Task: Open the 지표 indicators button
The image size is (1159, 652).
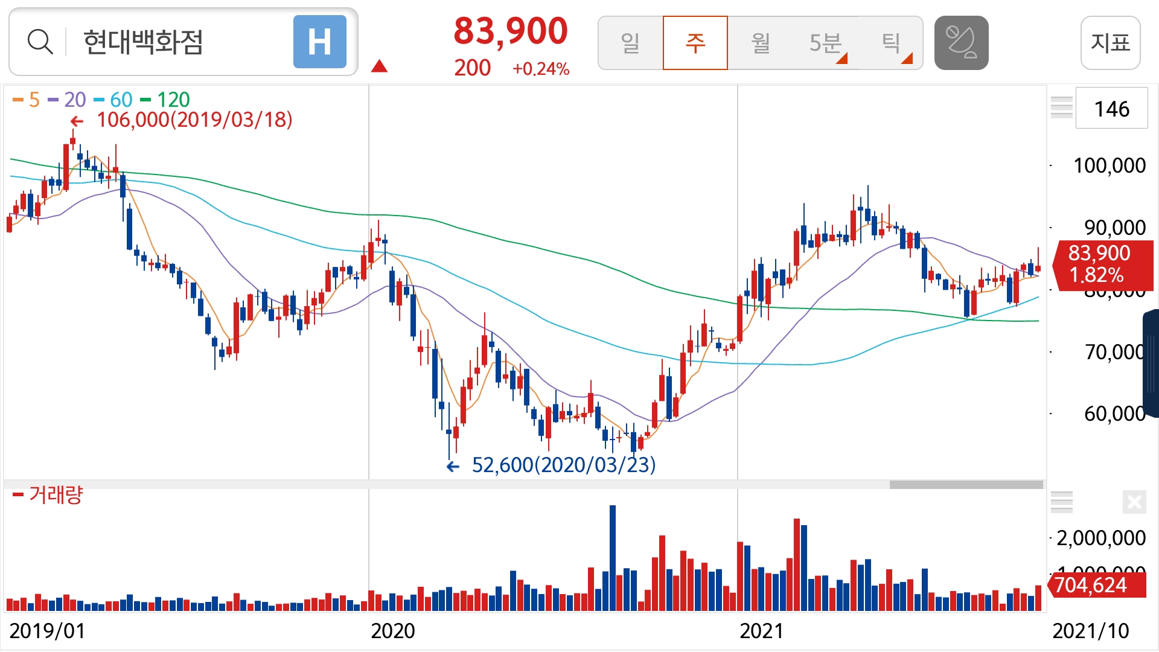Action: click(x=1110, y=43)
